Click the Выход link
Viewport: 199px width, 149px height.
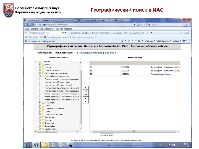tap(110, 53)
